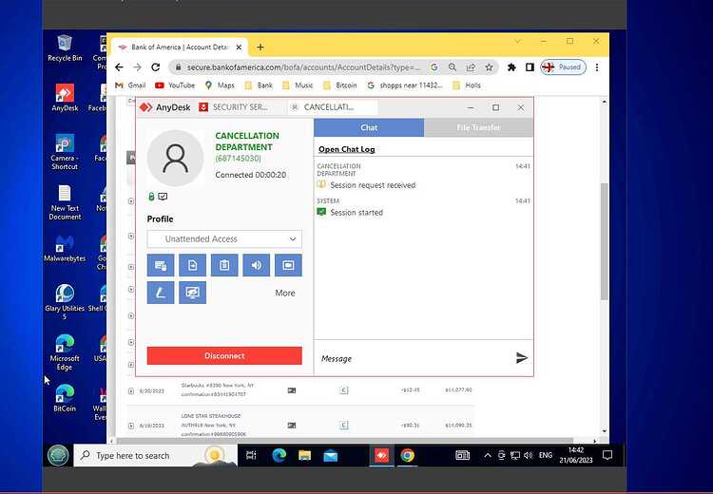This screenshot has width=713, height=494.
Task: Click the green encryption lock status icon
Action: pos(151,197)
